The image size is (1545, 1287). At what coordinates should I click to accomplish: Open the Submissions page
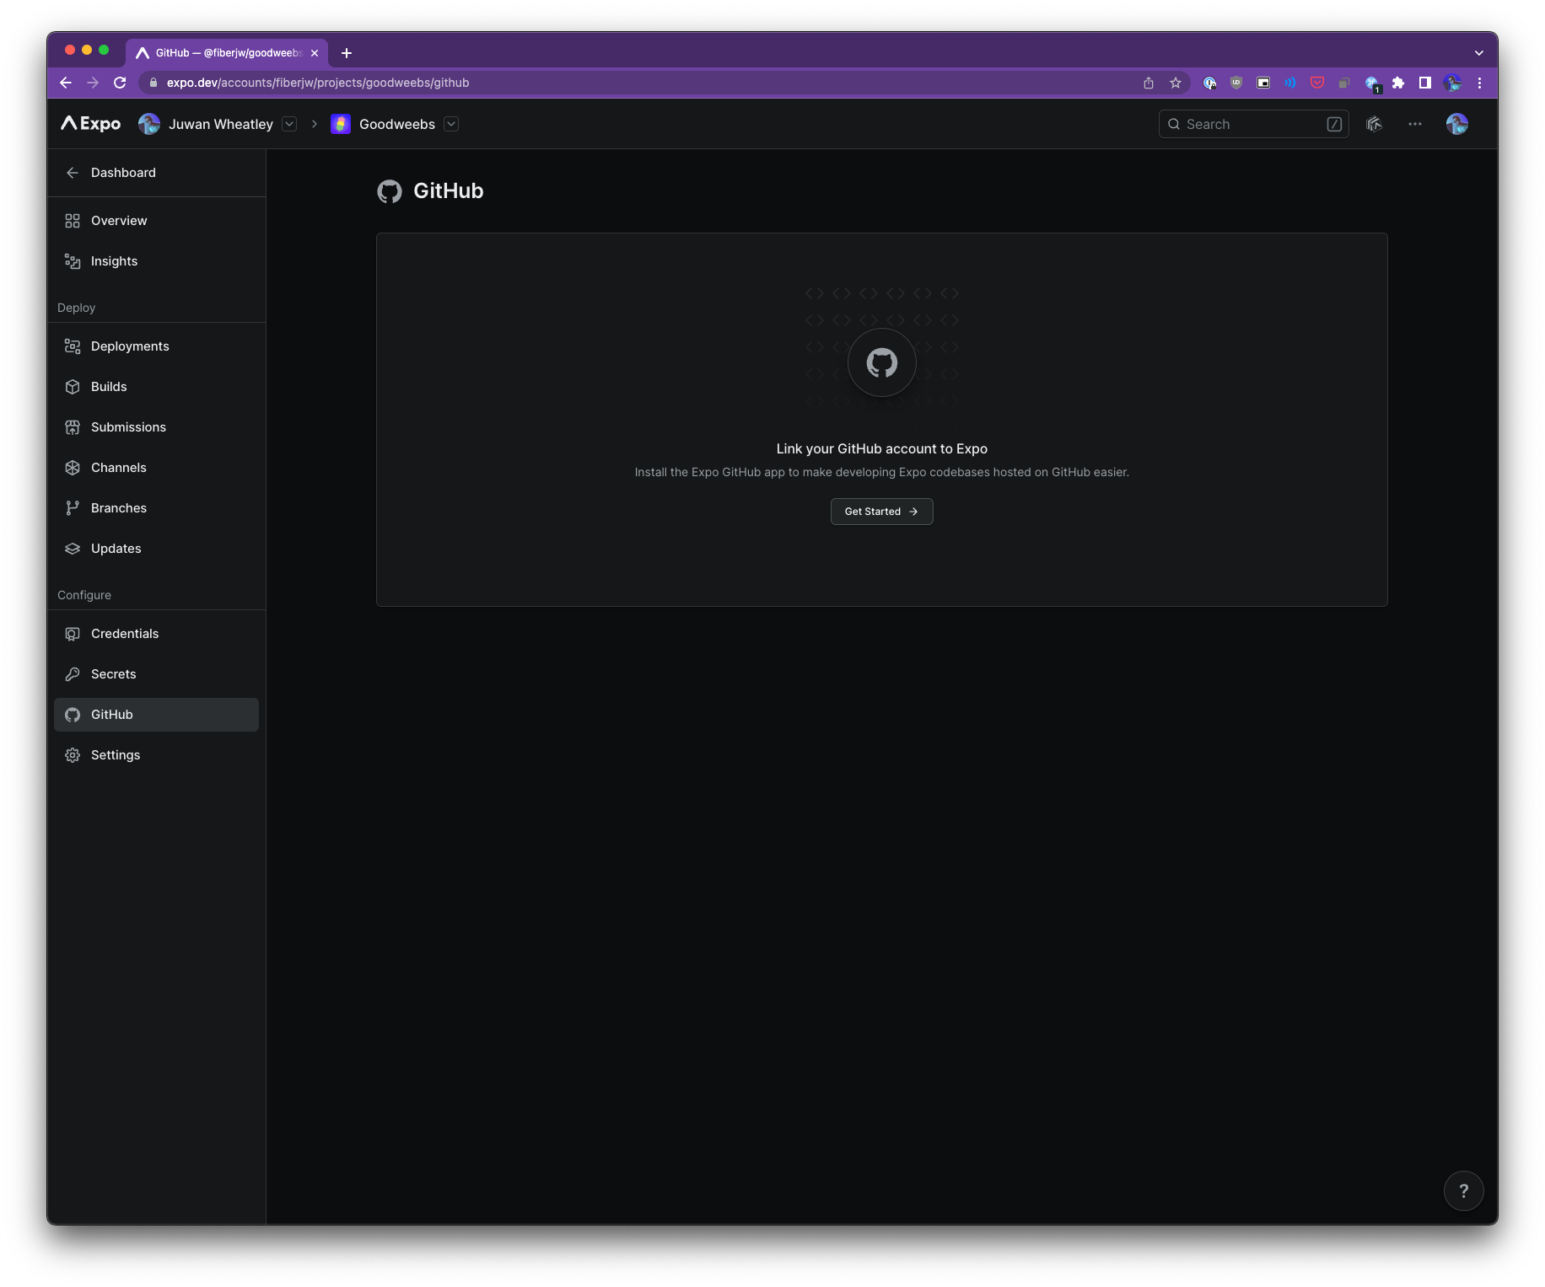(x=156, y=427)
